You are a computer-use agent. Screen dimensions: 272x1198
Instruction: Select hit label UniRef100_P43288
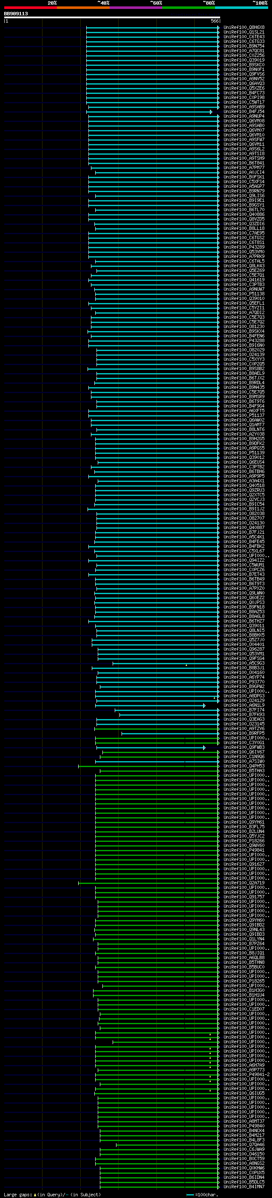pos(244,340)
